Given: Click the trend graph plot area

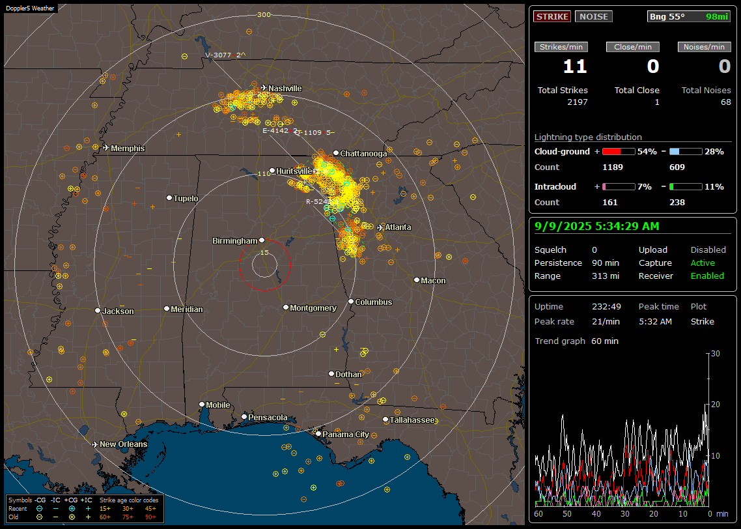Looking at the screenshot, I should pyautogui.click(x=621, y=430).
